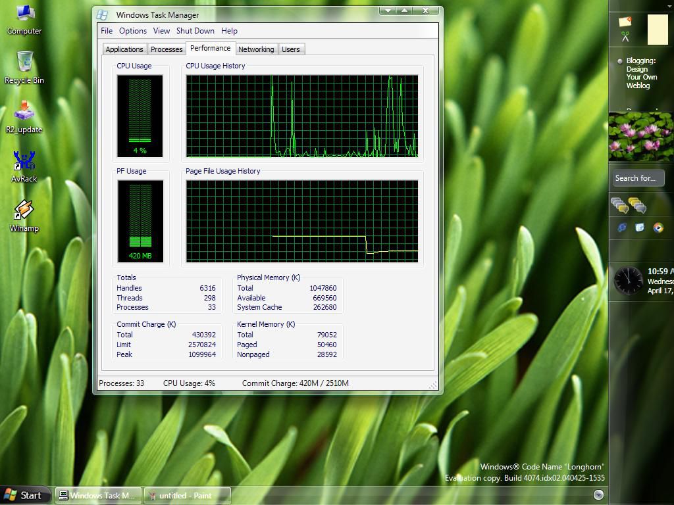Open the second chat bubbles icon in sidebar
674x505 pixels.
point(637,205)
